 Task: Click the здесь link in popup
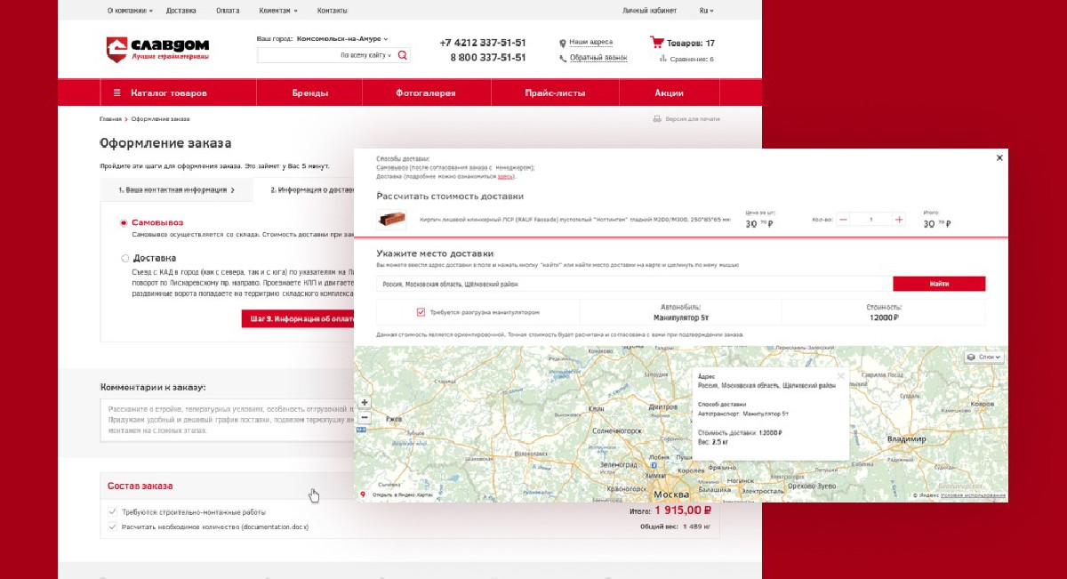(504, 176)
